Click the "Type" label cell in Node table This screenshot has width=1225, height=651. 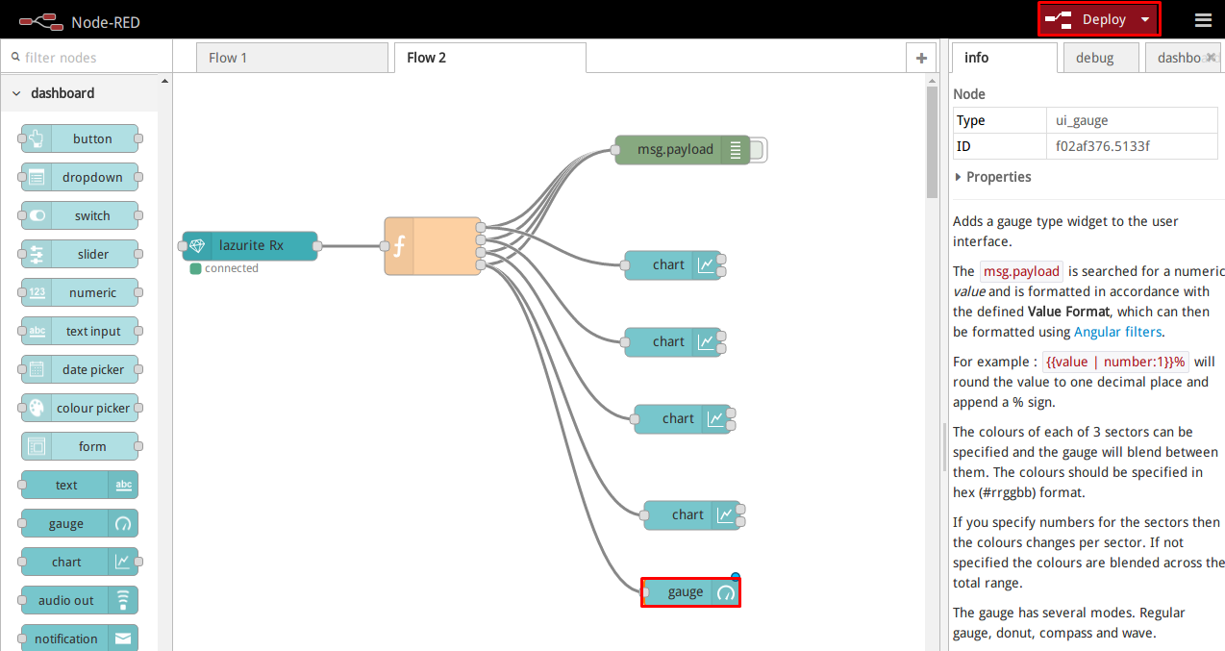[999, 120]
